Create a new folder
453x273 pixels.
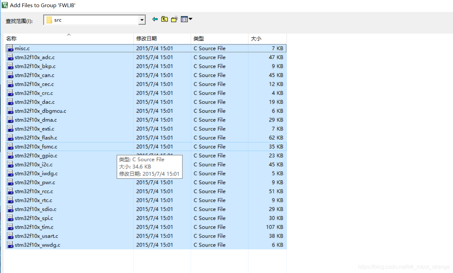pyautogui.click(x=174, y=19)
